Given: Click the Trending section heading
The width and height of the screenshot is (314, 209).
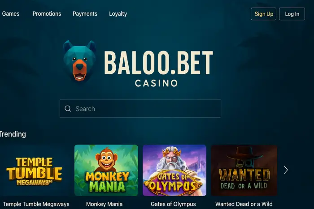Looking at the screenshot, I should tap(13, 134).
